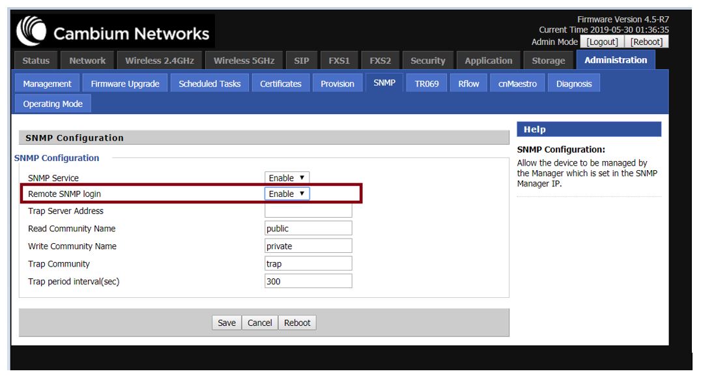Open the Storage tab
The width and height of the screenshot is (701, 382).
pyautogui.click(x=548, y=61)
